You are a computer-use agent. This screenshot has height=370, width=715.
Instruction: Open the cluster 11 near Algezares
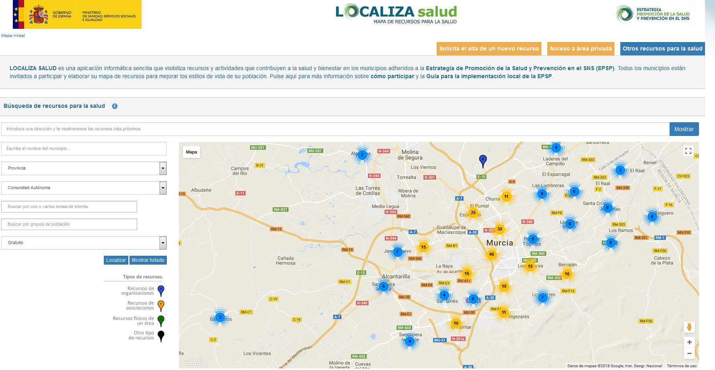[x=504, y=313]
